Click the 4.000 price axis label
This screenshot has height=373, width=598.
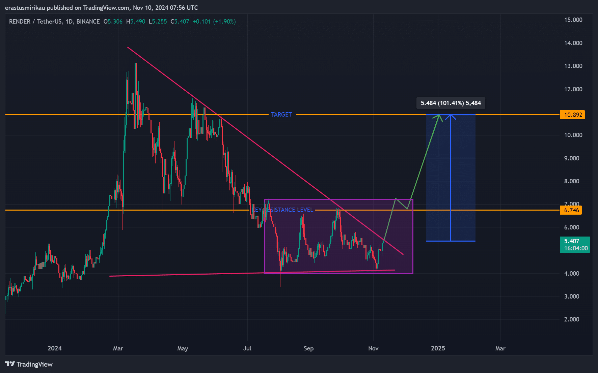(x=572, y=274)
